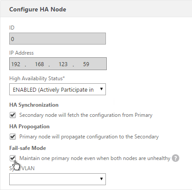Click the ID field showing 0
This screenshot has width=192, height=190.
(x=58, y=39)
